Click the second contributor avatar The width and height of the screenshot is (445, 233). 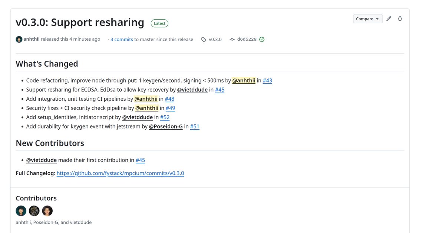click(34, 211)
